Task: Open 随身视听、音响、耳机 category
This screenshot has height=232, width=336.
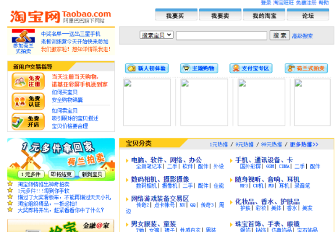Action: (x=267, y=179)
